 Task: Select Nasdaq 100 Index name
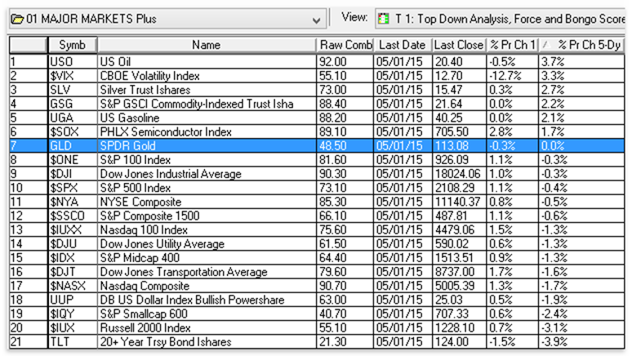coord(207,229)
